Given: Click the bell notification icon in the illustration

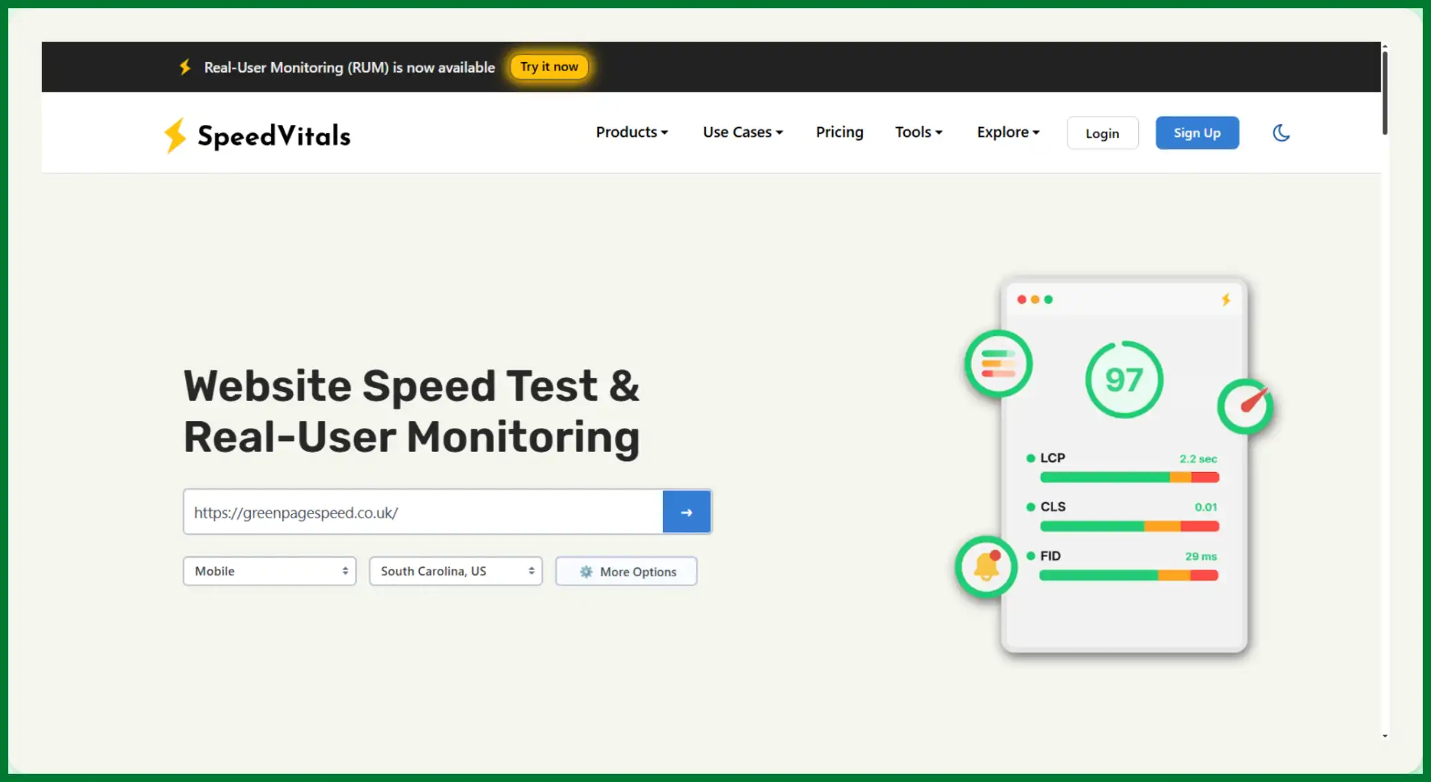Looking at the screenshot, I should click(986, 567).
